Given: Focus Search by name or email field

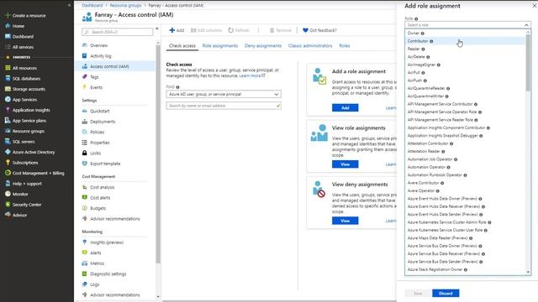Looking at the screenshot, I should tap(224, 106).
